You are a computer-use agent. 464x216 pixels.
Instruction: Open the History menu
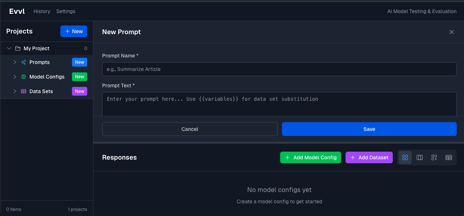coord(41,11)
